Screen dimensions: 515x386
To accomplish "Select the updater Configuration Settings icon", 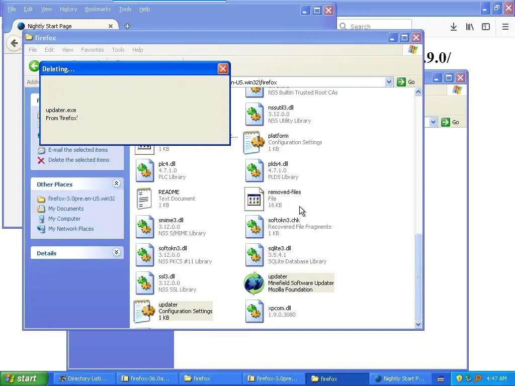I will pos(144,311).
